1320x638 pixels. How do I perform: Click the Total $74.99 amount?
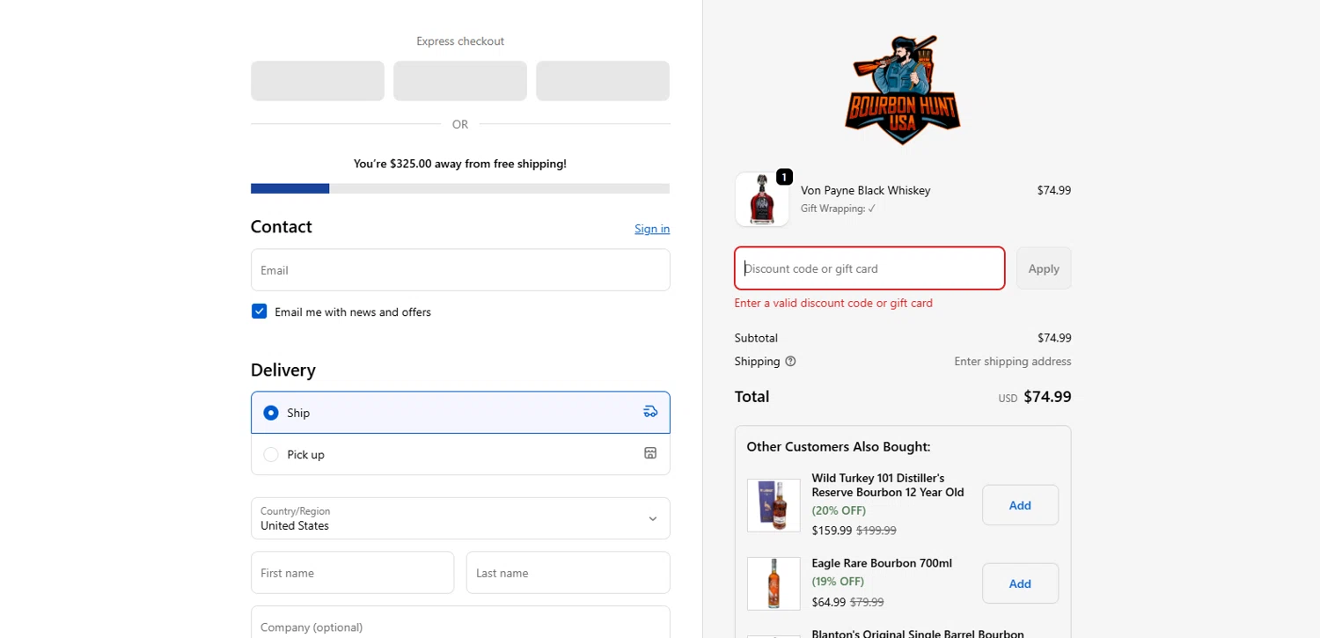tap(1047, 397)
